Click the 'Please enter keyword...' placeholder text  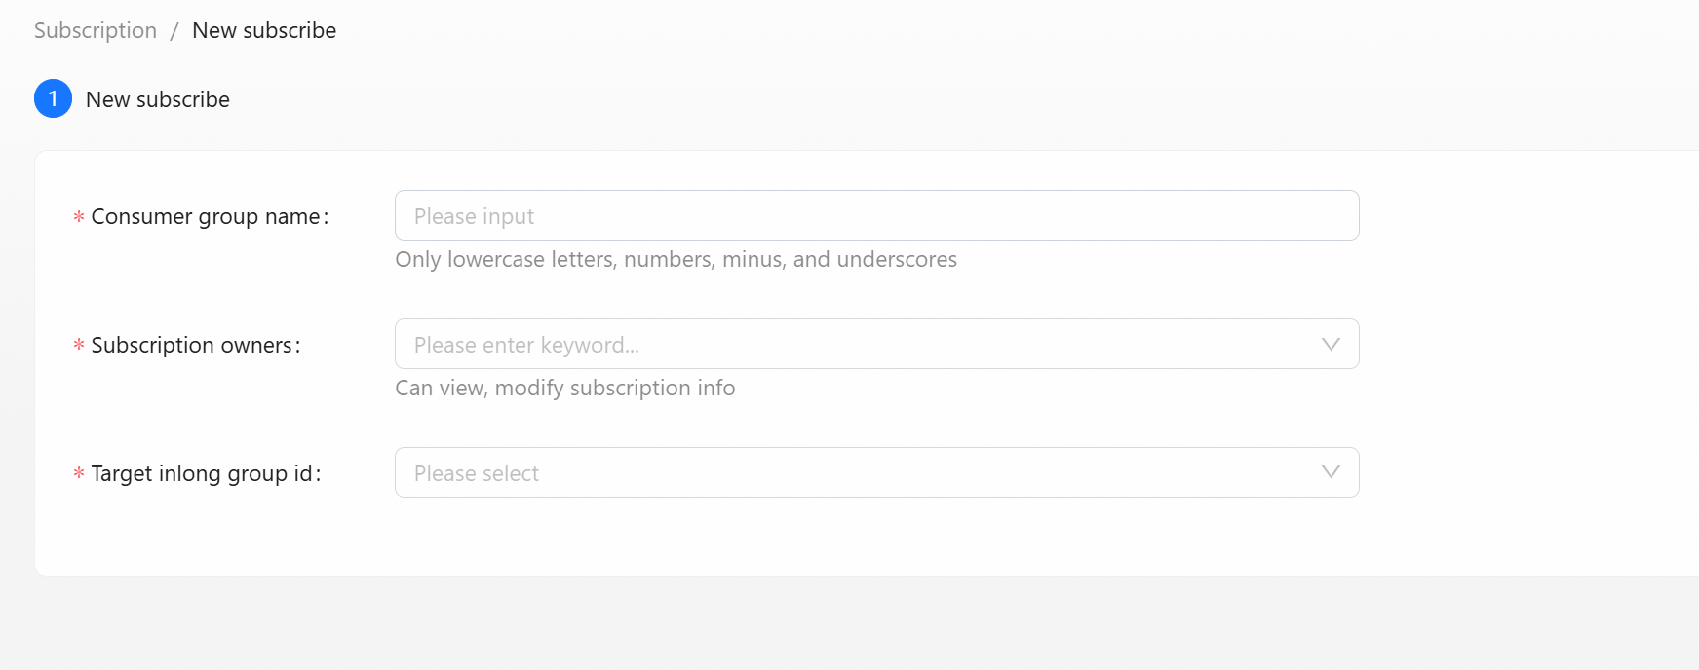pos(526,345)
